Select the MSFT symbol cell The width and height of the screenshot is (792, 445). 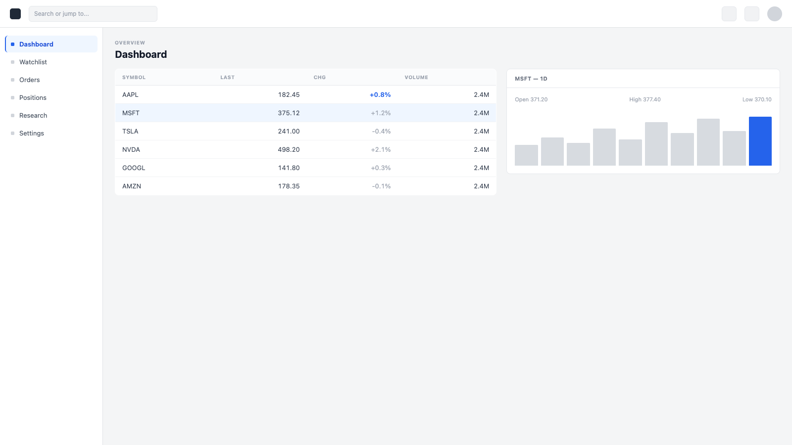pyautogui.click(x=131, y=113)
